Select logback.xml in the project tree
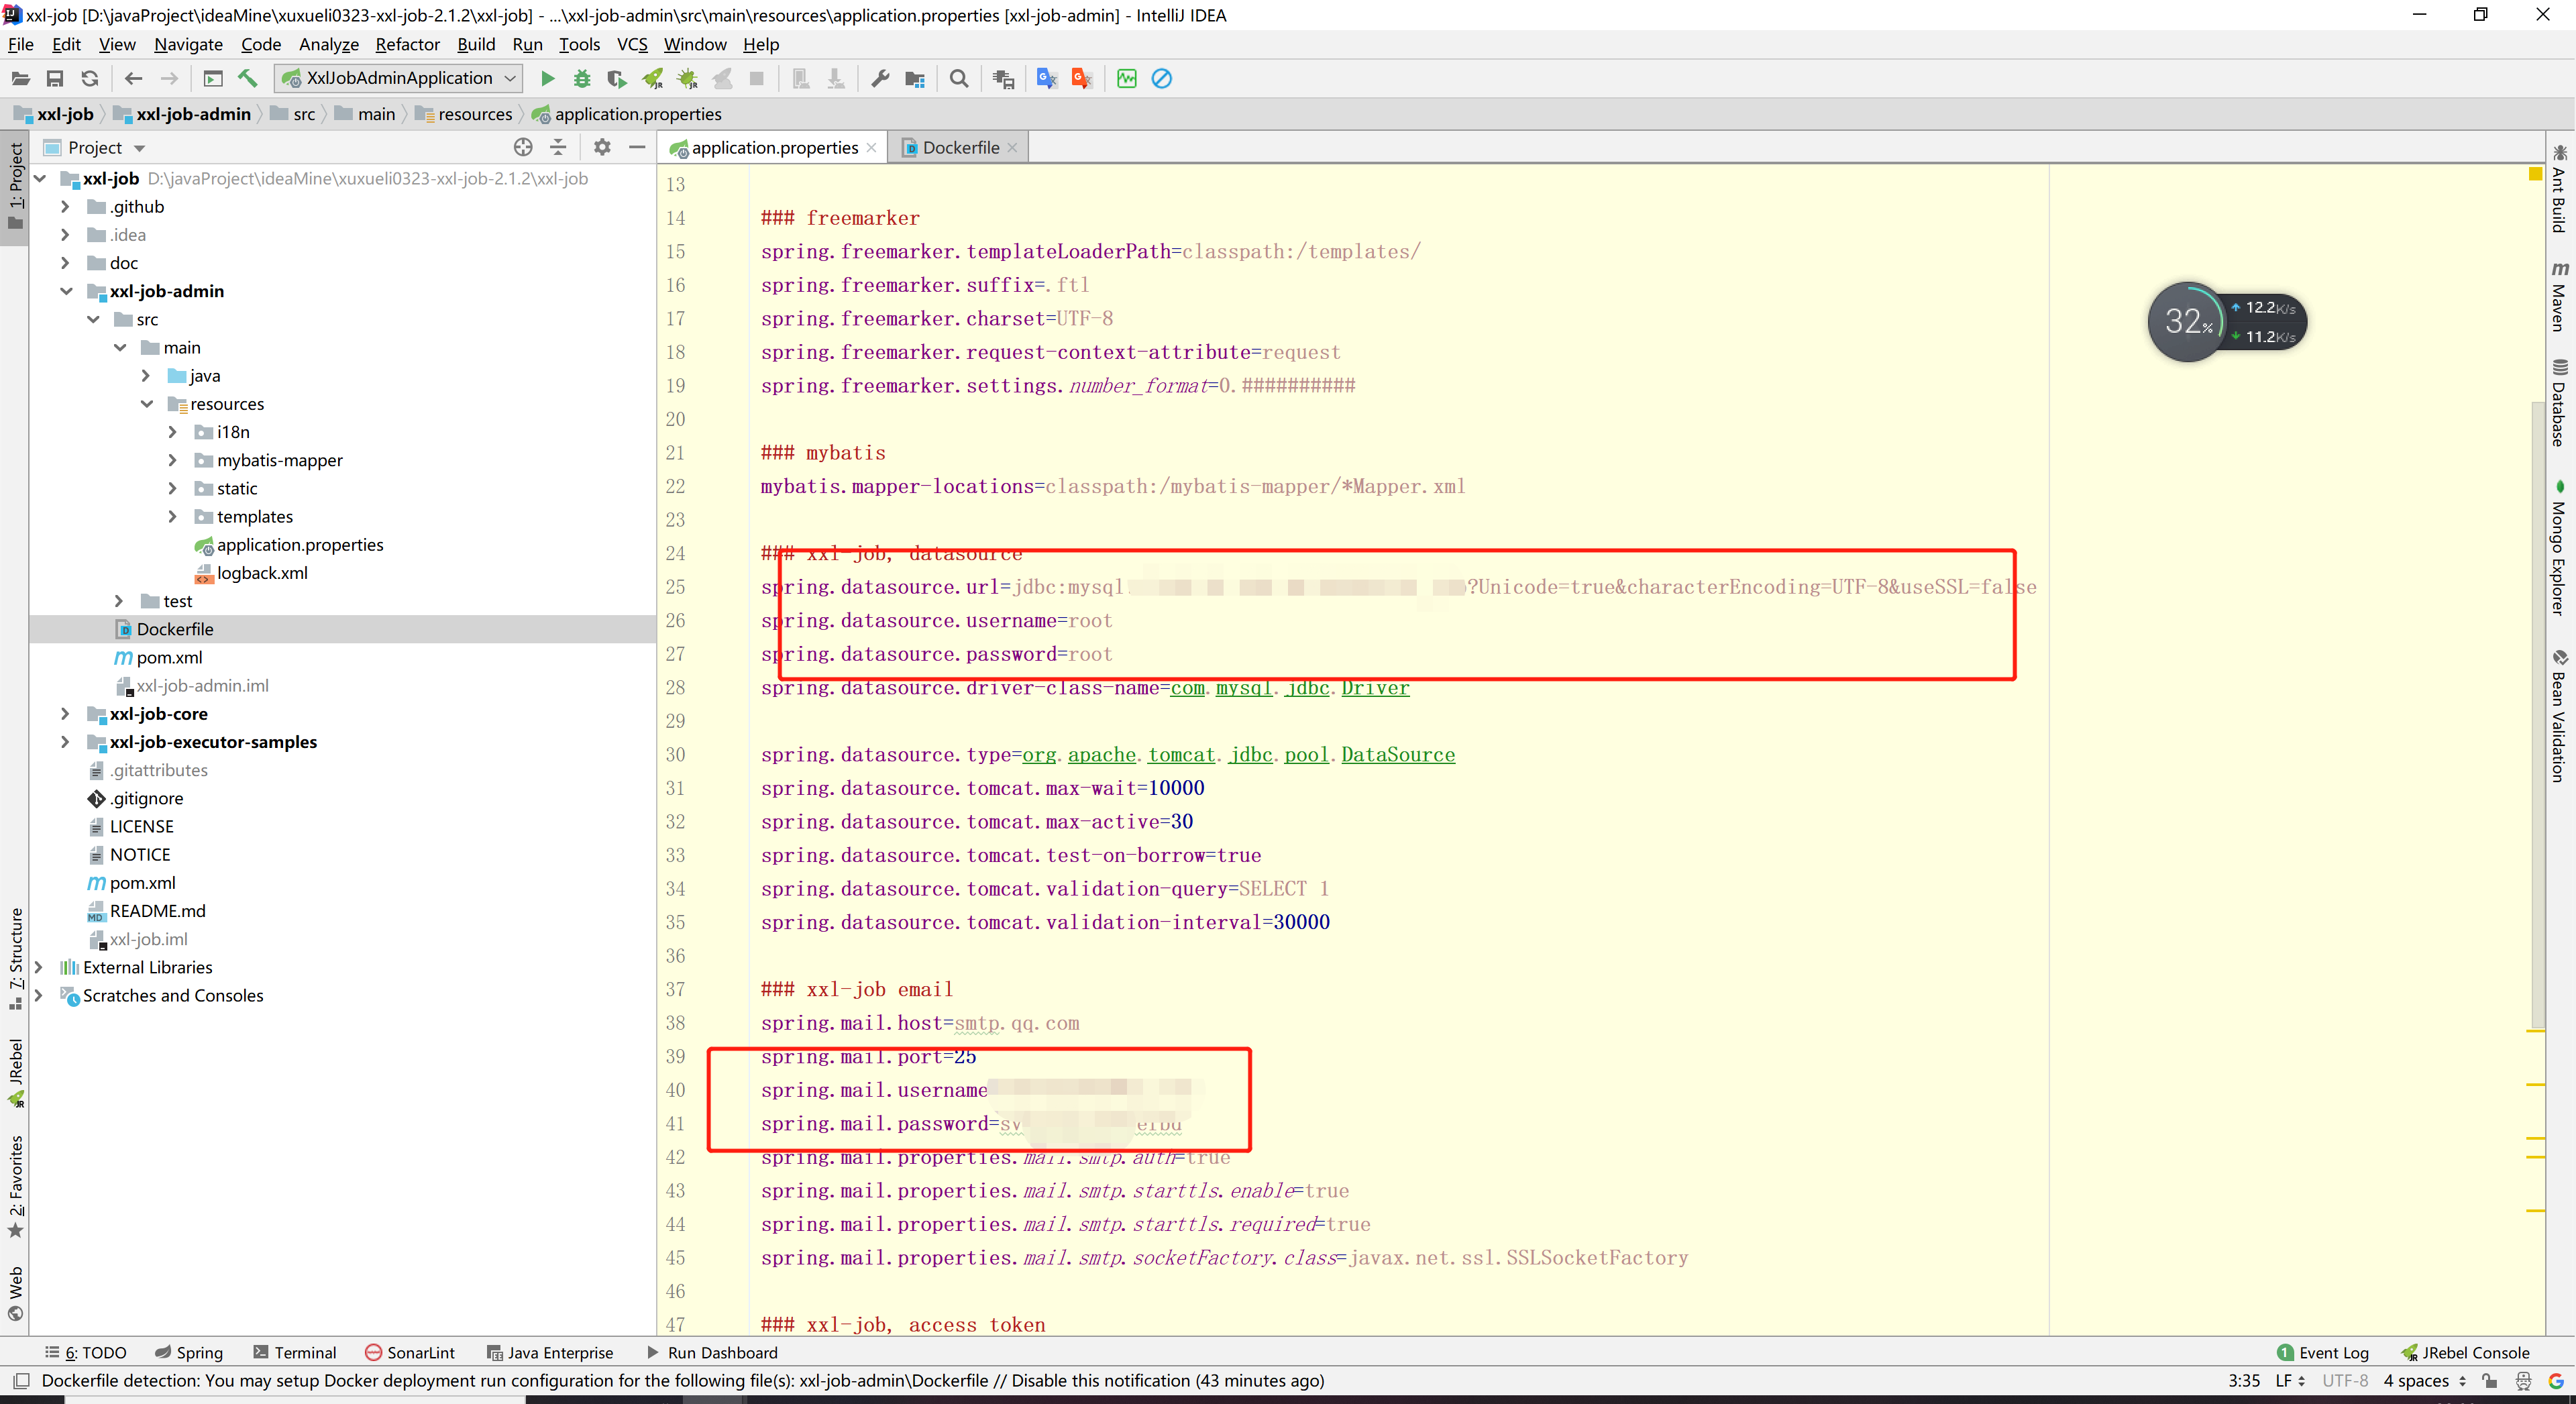 (262, 573)
